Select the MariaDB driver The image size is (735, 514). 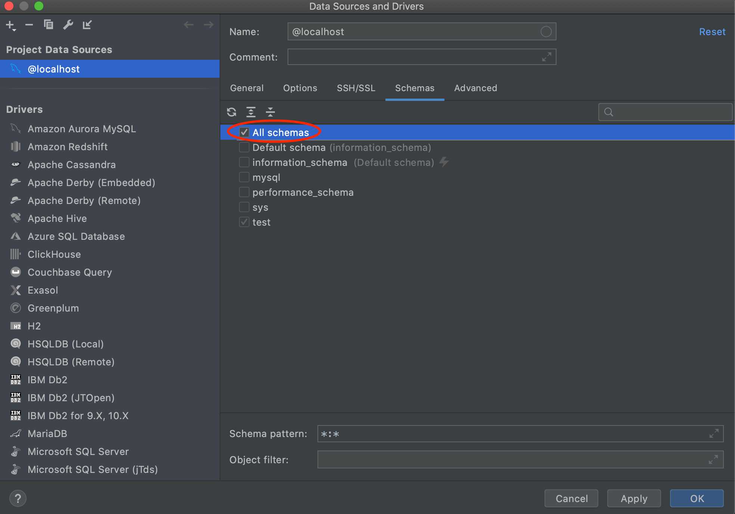[47, 434]
